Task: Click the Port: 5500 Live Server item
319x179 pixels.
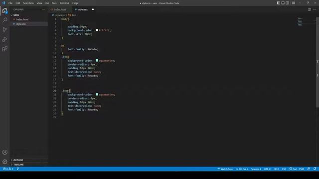Action: click(x=297, y=169)
